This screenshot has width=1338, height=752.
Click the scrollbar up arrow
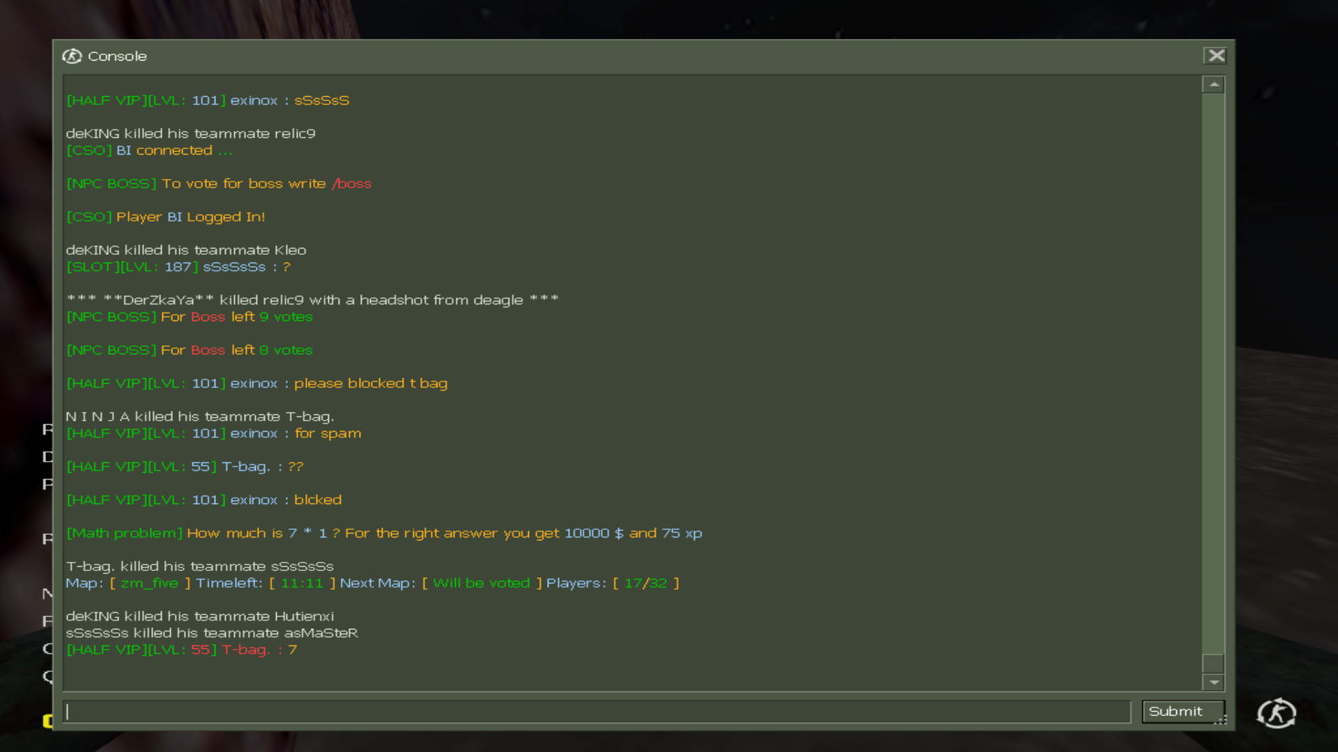click(x=1213, y=84)
